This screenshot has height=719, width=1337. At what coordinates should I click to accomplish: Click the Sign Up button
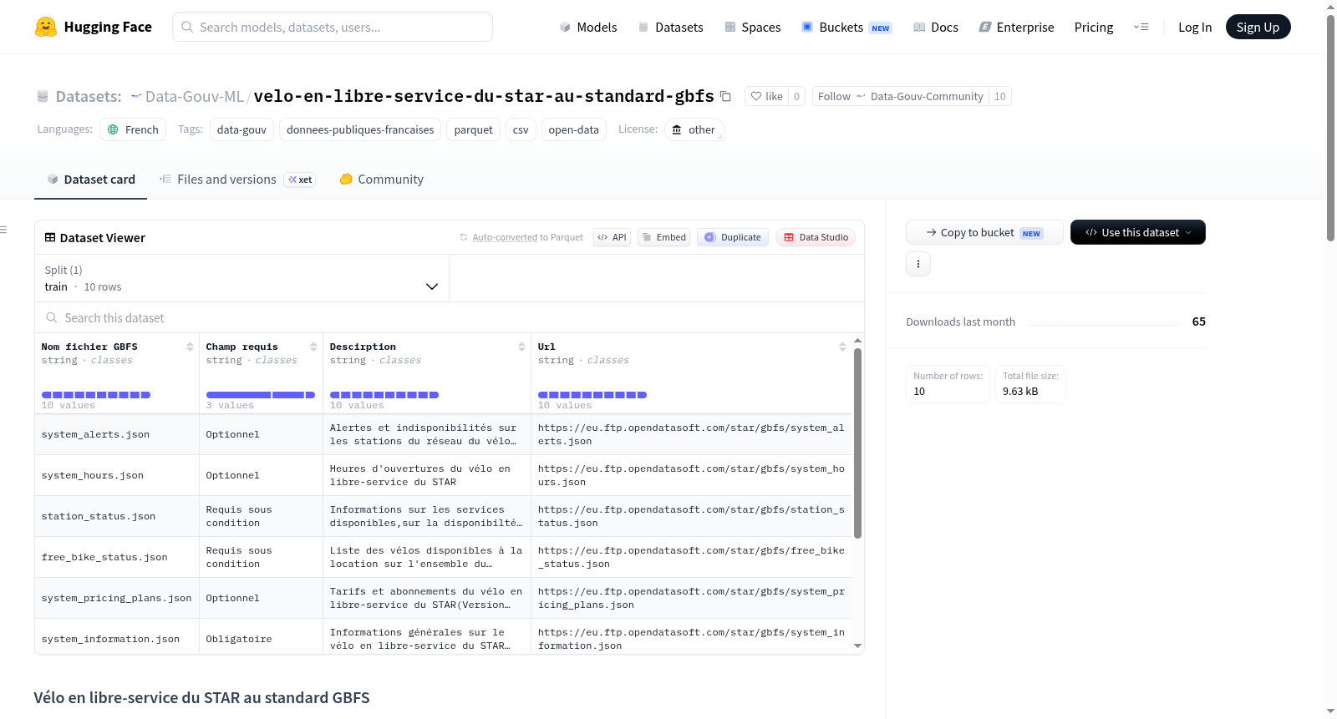point(1258,27)
